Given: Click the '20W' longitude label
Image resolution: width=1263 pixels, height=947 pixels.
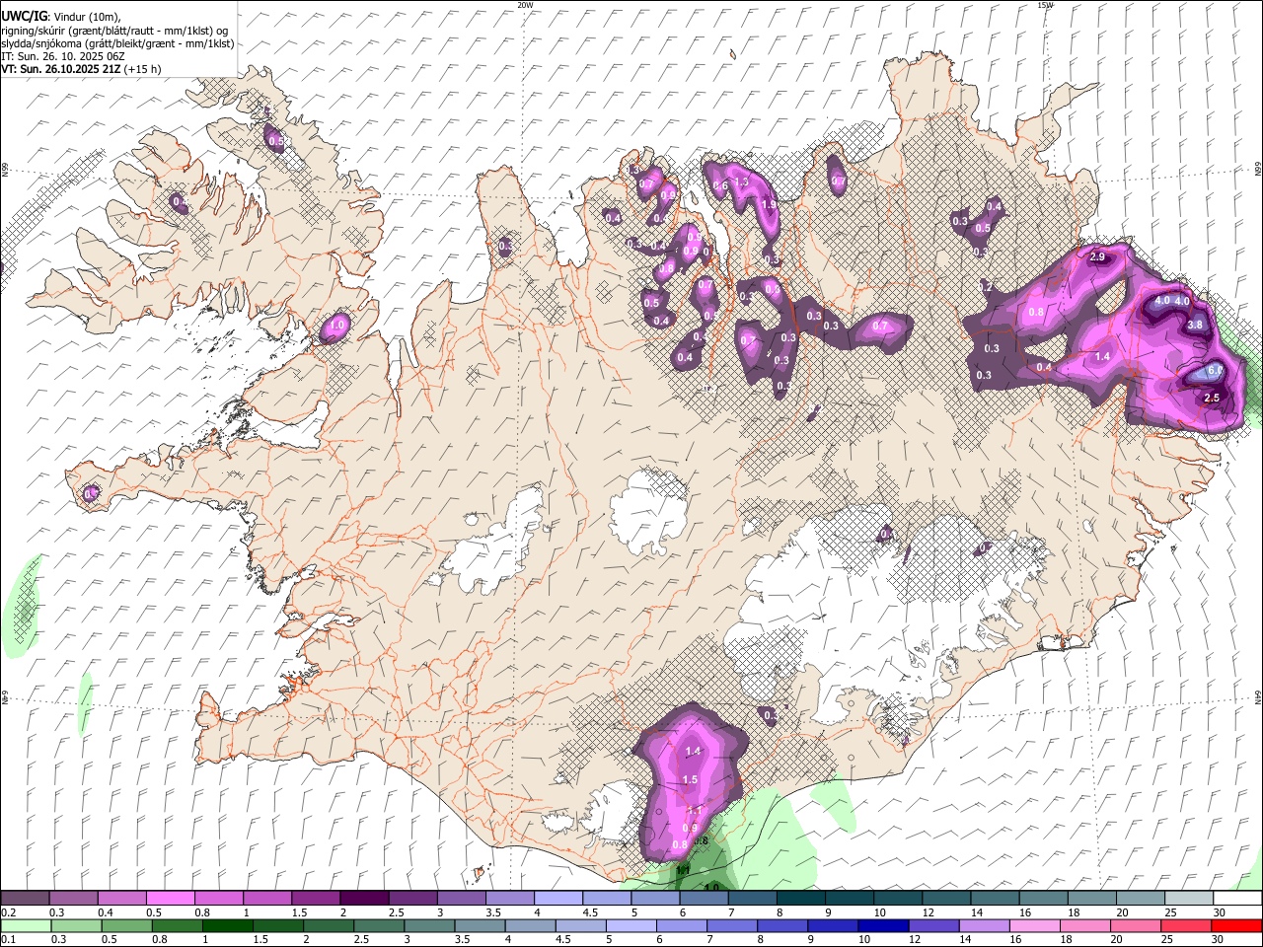Looking at the screenshot, I should (x=525, y=5).
